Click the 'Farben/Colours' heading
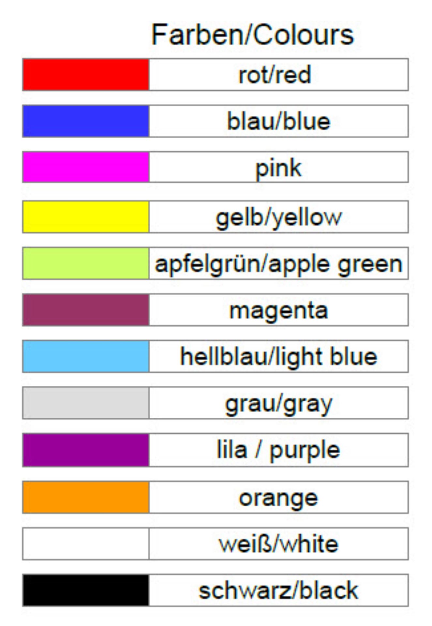 [253, 35]
